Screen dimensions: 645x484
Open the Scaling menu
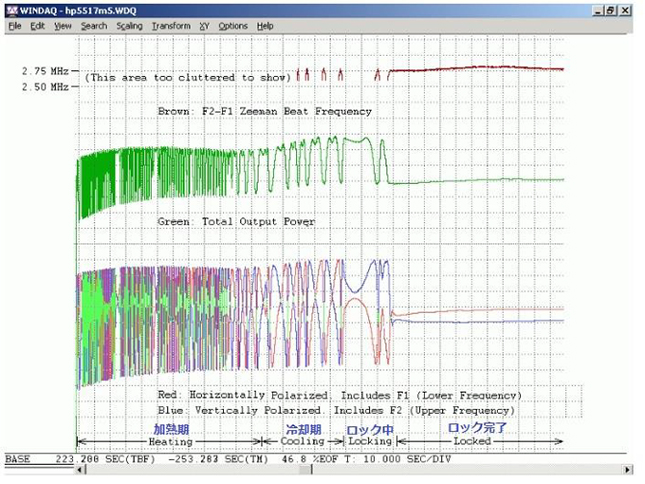pos(129,26)
